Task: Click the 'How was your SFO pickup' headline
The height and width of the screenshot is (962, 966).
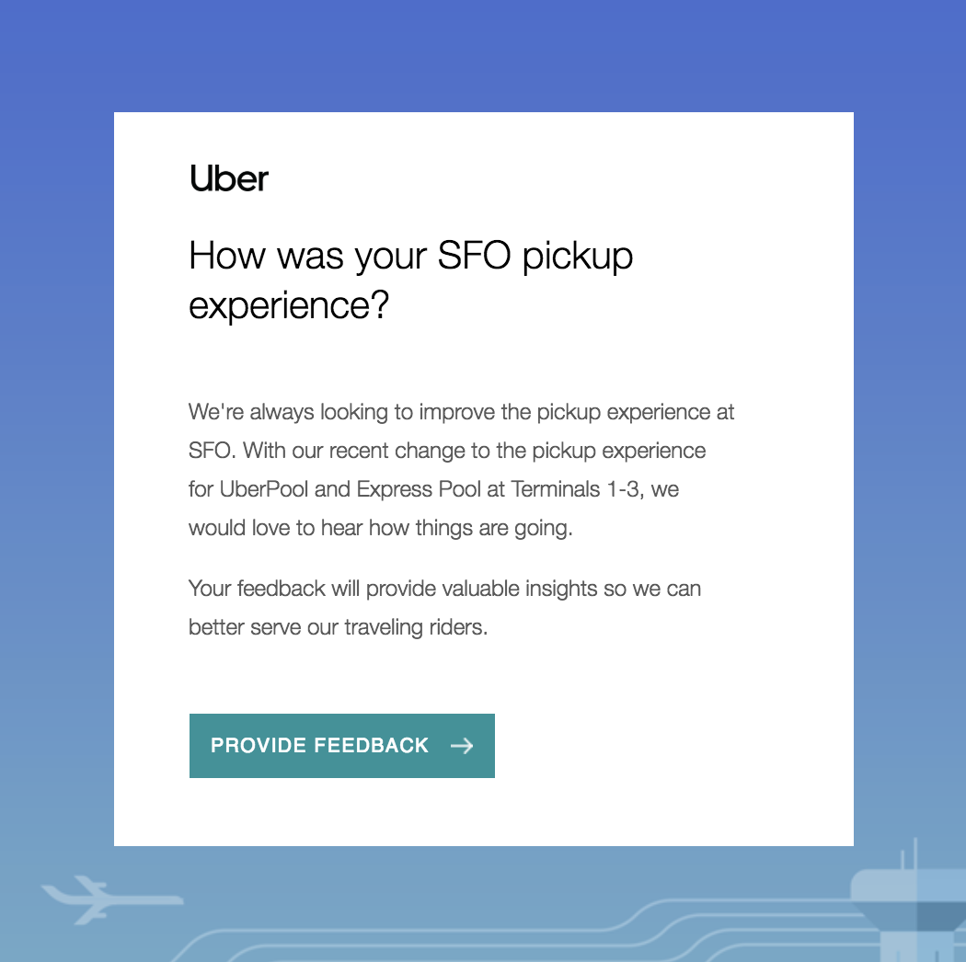Action: click(411, 255)
